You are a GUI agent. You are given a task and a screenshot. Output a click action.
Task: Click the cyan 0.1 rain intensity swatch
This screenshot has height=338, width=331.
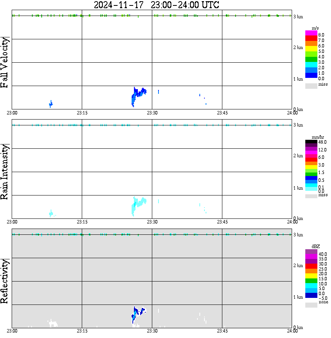(311, 185)
